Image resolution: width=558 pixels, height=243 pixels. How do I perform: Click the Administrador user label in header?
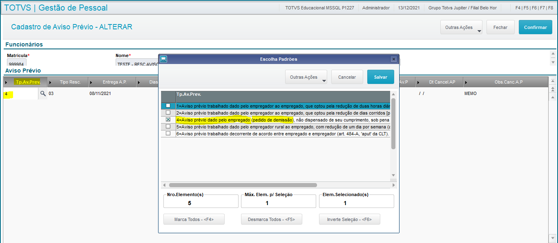(x=376, y=8)
